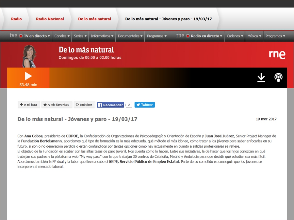
Task: Share the episode via Twittear
Action: point(144,105)
